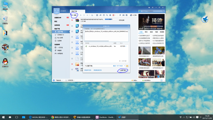The height and width of the screenshot is (120, 213).
Task: Click the magnifier search icon in the toolbar
Action: pos(107,15)
